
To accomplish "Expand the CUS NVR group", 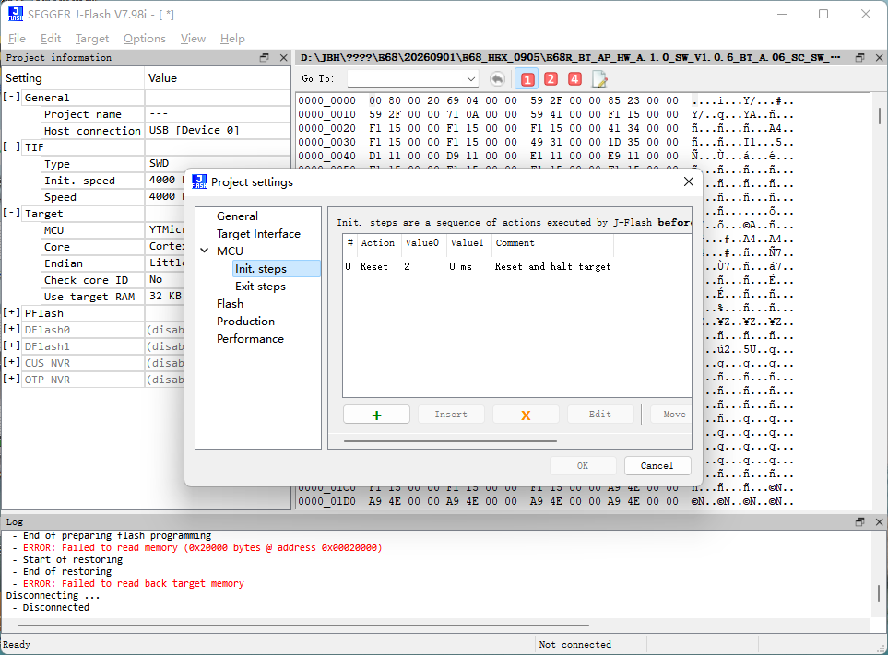I will pos(11,363).
